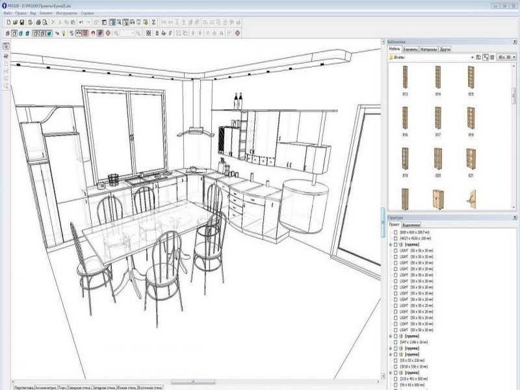
Task: Click the Undo arrow icon
Action: 81,23
